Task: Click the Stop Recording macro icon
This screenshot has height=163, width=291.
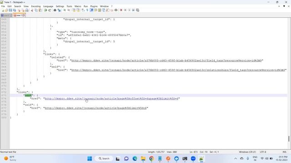Action: point(125,10)
